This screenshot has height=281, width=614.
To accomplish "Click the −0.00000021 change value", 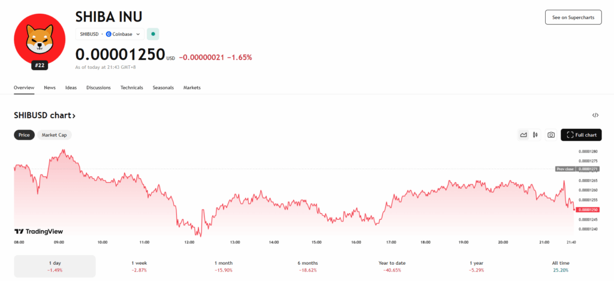I will click(x=201, y=58).
